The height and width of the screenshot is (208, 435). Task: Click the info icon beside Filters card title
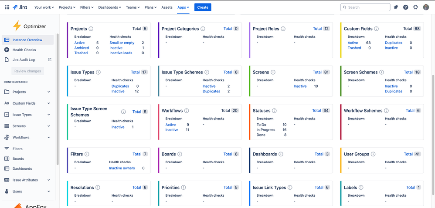pyautogui.click(x=87, y=154)
